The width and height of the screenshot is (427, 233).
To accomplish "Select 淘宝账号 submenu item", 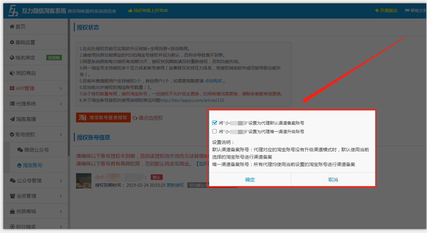I will click(x=39, y=165).
